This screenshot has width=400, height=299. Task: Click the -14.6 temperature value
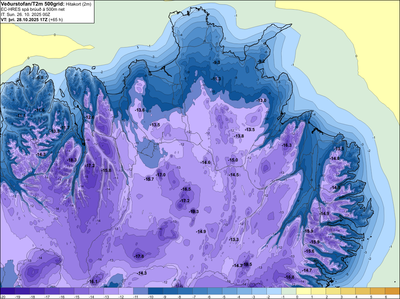click(x=205, y=162)
